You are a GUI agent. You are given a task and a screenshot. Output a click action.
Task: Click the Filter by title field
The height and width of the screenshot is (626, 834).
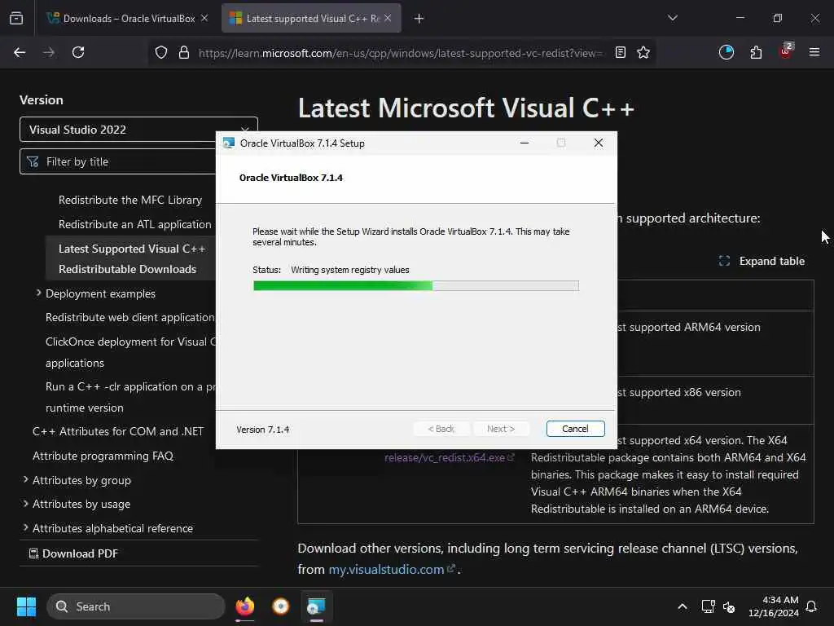click(118, 161)
